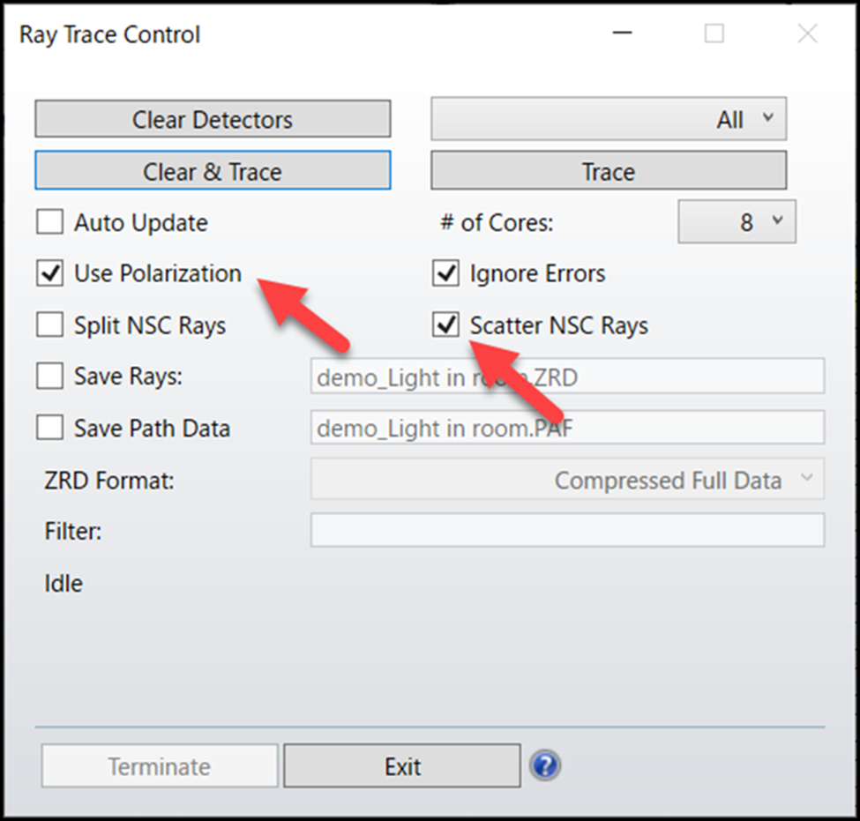860x821 pixels.
Task: Open the All detectors dropdown
Action: point(609,119)
